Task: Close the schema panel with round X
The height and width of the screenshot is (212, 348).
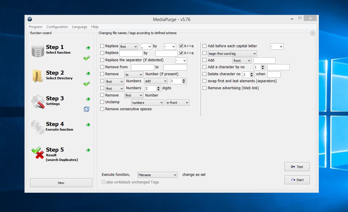Action: 313,33
